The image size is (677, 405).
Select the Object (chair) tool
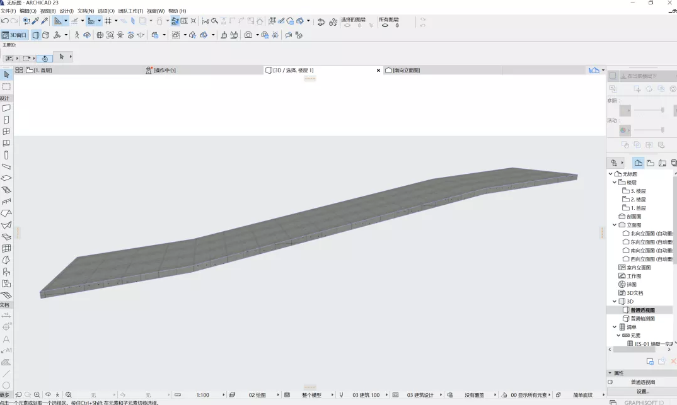[6, 271]
